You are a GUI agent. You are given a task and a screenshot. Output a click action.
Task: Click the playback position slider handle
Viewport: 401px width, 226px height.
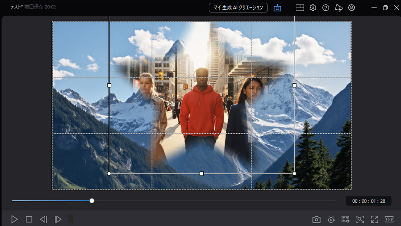92,201
